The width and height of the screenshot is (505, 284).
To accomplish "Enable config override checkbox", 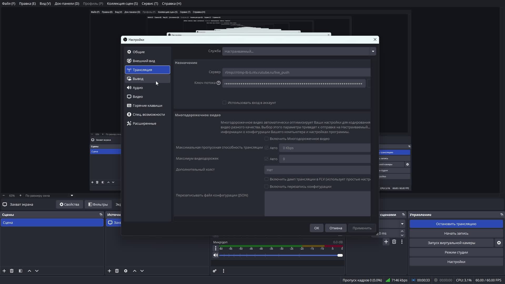I will tap(266, 186).
